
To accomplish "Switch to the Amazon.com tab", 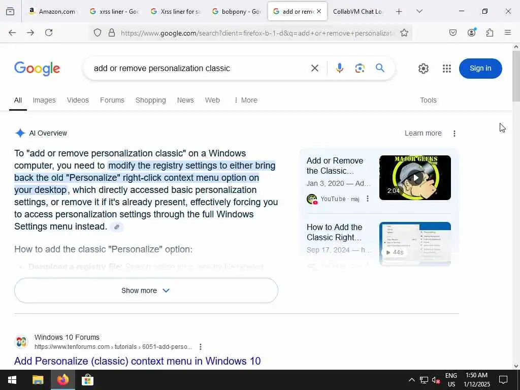I will pyautogui.click(x=52, y=12).
